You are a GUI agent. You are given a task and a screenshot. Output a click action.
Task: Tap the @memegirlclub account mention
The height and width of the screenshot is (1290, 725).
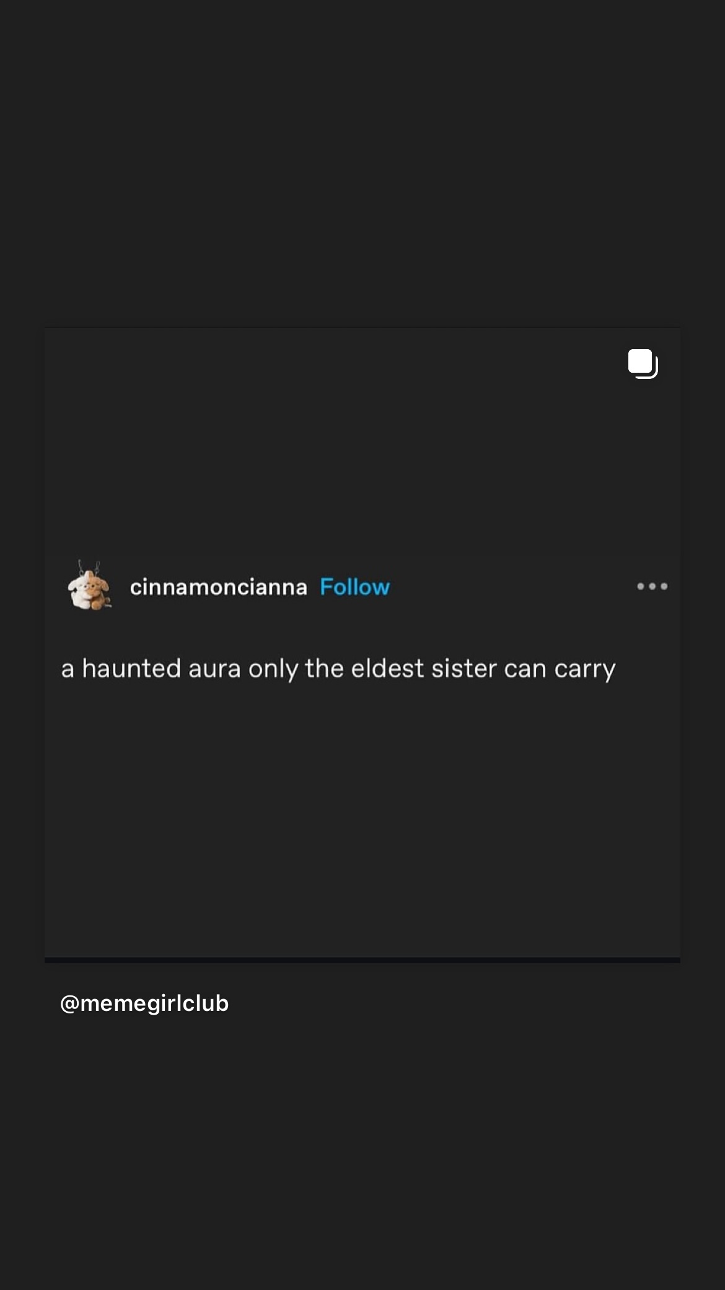pos(144,1003)
